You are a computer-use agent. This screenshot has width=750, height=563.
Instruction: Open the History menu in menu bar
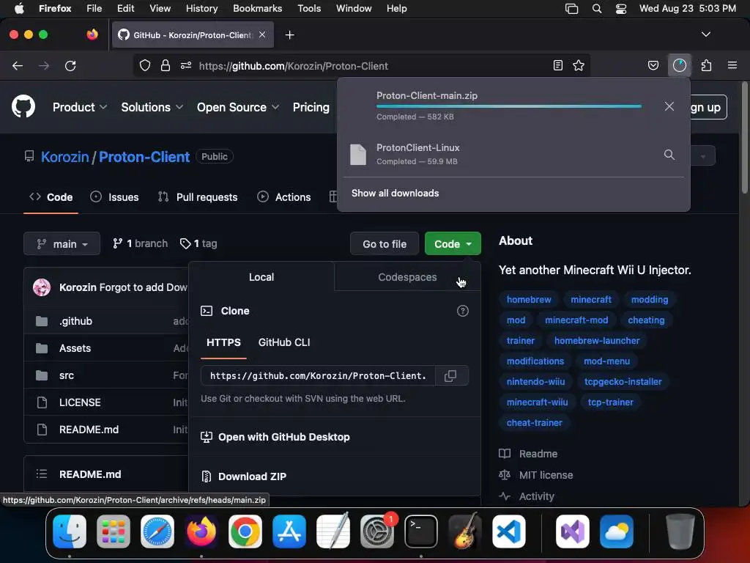point(202,9)
